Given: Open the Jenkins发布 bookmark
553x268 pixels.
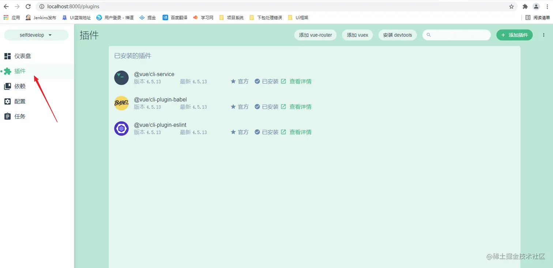Looking at the screenshot, I should (x=41, y=18).
